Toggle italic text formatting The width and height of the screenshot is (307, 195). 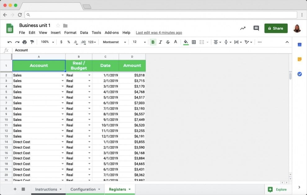(160, 42)
